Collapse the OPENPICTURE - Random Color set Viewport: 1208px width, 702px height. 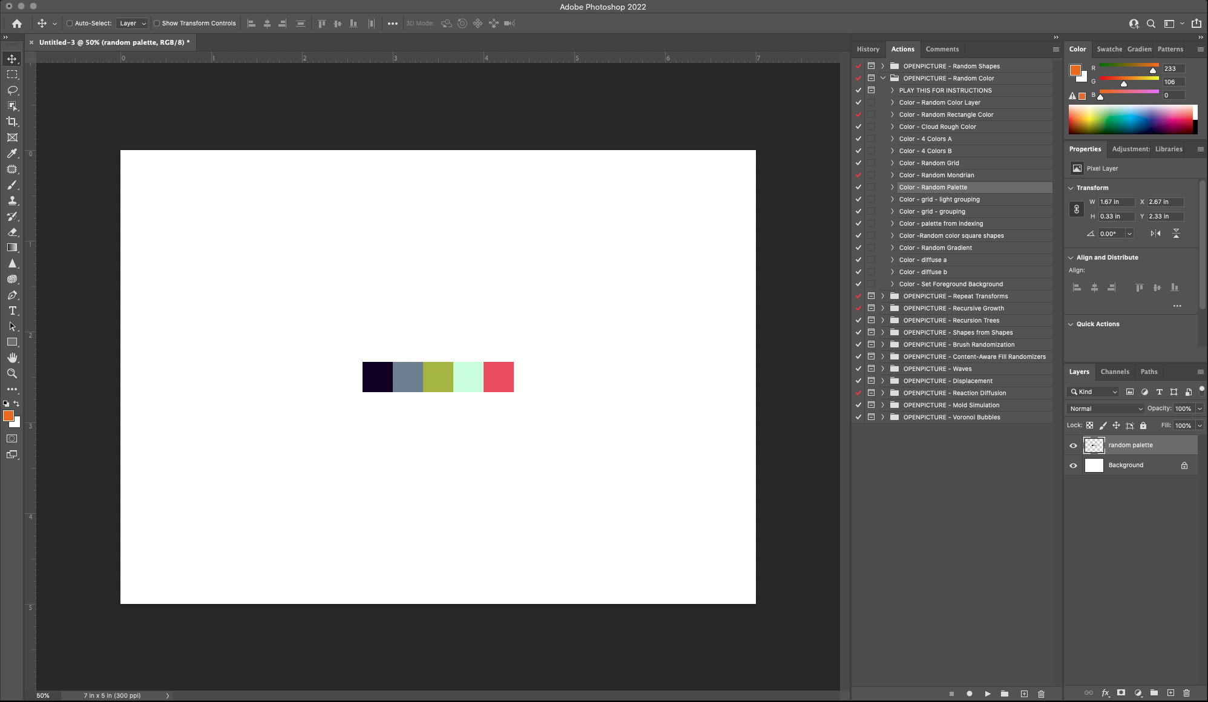click(882, 78)
